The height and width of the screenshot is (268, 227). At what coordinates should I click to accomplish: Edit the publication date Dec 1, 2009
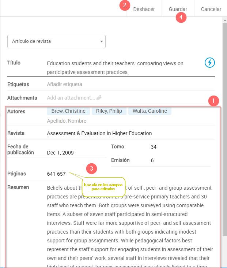[60, 153]
